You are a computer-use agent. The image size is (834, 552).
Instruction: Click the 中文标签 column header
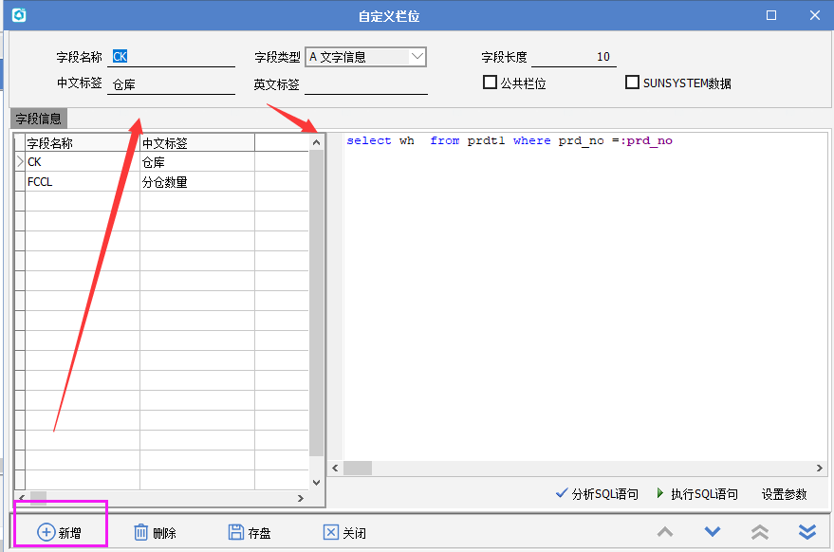[x=196, y=143]
